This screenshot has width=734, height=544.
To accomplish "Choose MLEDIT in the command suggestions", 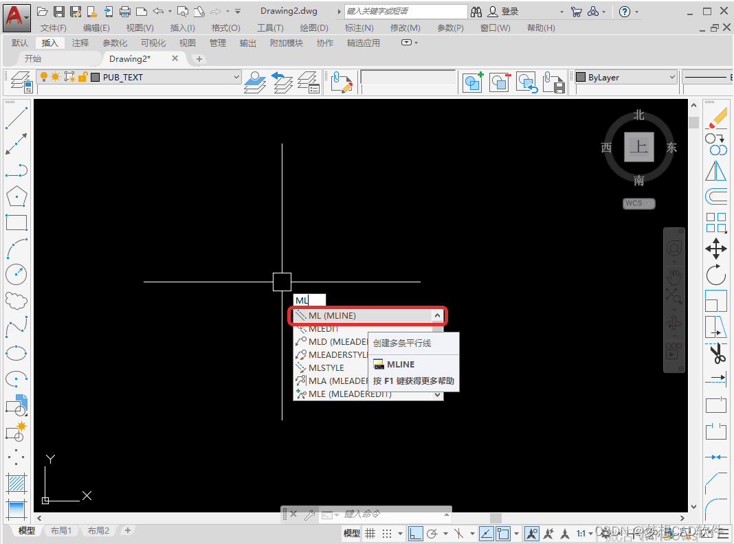I will click(x=324, y=329).
